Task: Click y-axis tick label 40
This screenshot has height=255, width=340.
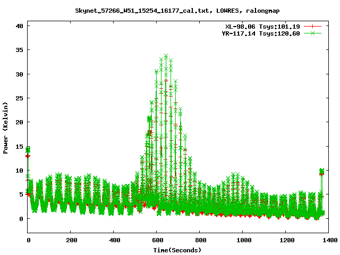Action: click(x=19, y=26)
